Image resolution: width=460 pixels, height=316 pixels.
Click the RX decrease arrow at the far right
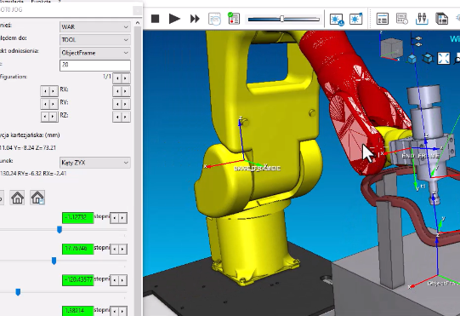pyautogui.click(x=117, y=91)
